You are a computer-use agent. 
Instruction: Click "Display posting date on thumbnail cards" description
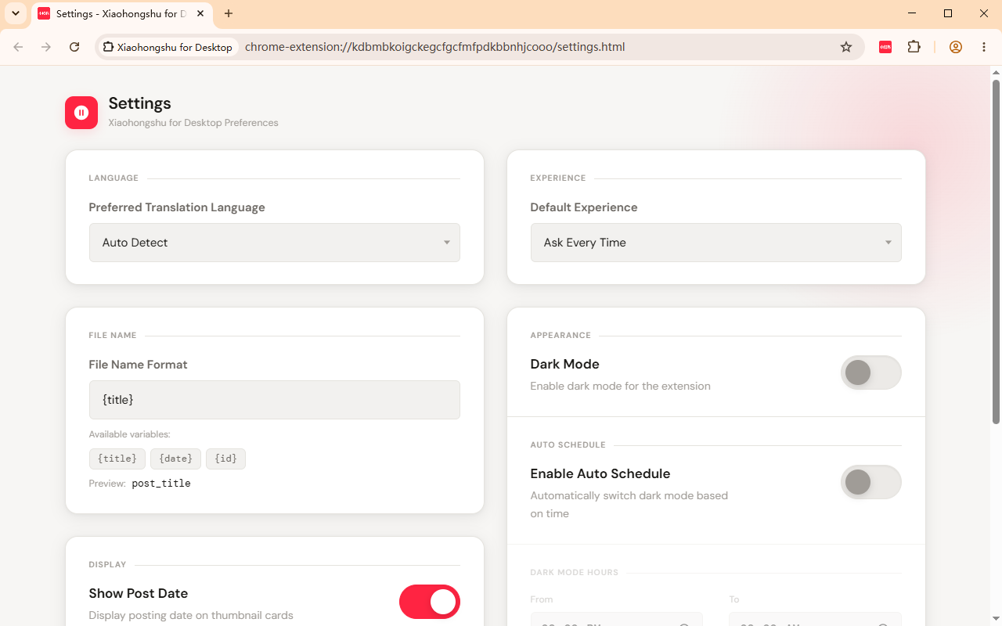[x=191, y=615]
